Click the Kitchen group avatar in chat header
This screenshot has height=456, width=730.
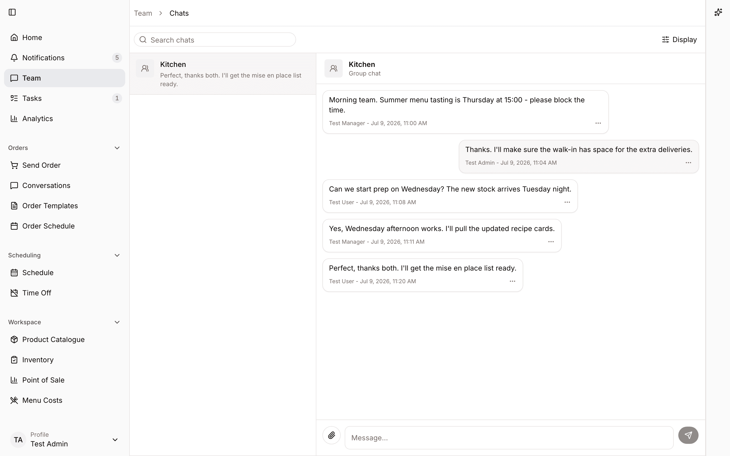click(333, 68)
